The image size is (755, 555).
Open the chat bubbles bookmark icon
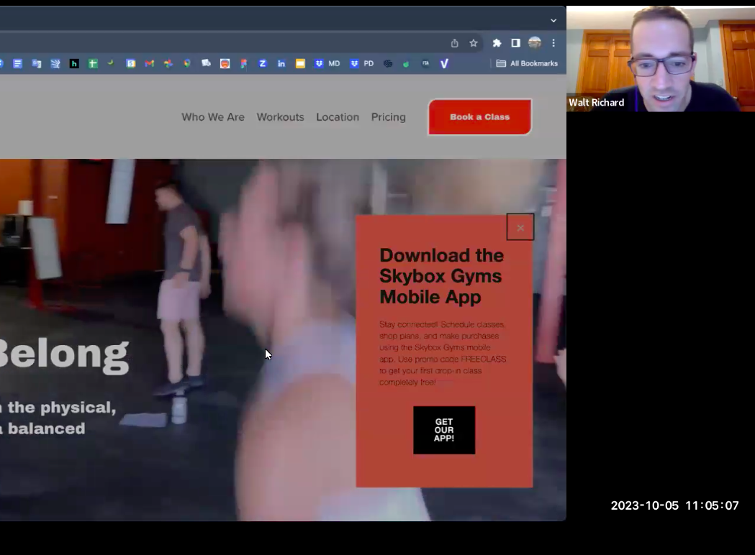[x=206, y=63]
